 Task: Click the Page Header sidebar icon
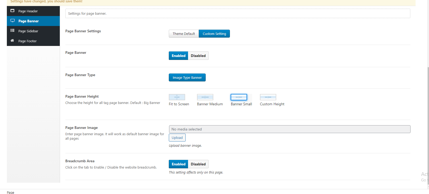(x=12, y=11)
